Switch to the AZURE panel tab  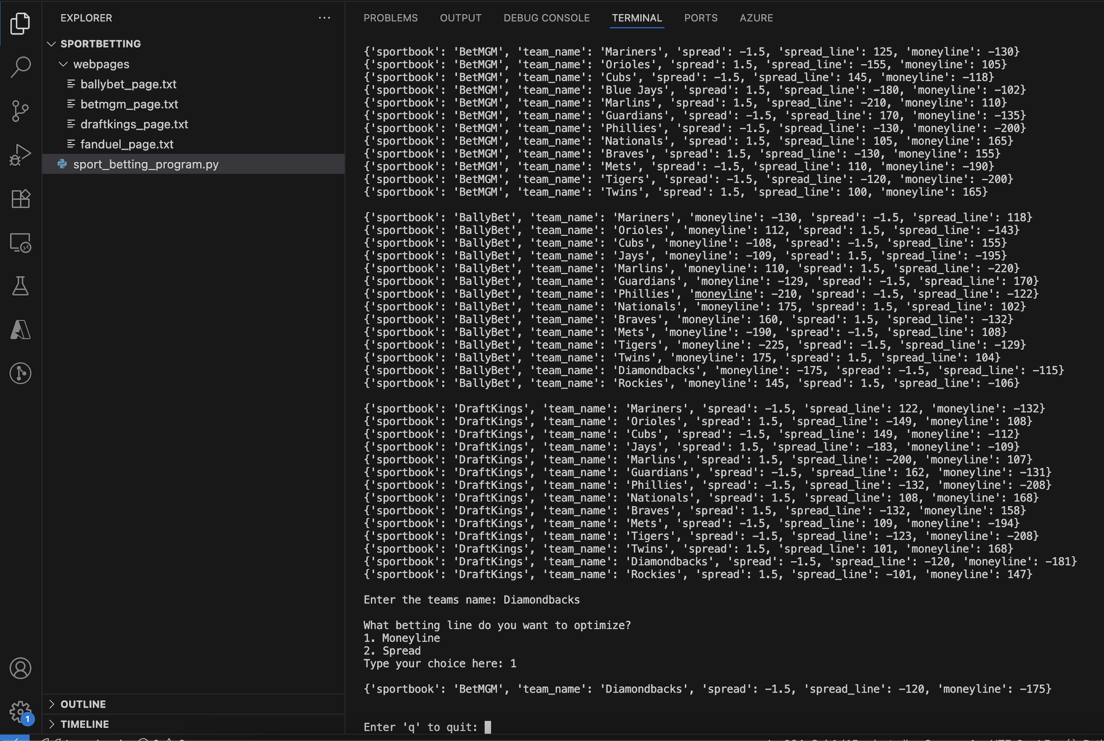[756, 18]
